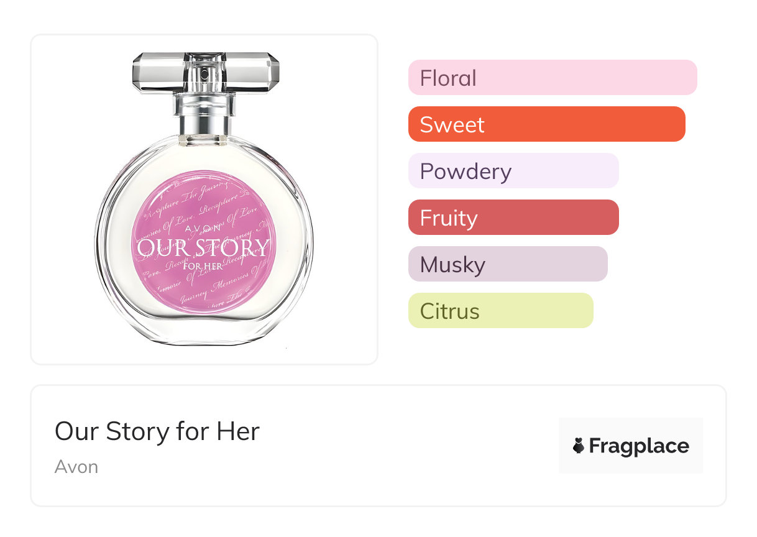The height and width of the screenshot is (537, 757).
Task: Click the OUR STORY text on bottle
Action: coord(203,248)
